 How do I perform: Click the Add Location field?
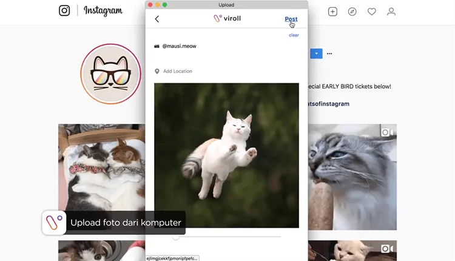178,71
